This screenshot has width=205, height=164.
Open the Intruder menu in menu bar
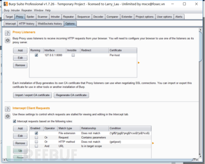click(x=15, y=10)
